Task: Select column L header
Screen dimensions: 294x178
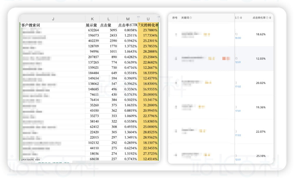Action: [108, 19]
